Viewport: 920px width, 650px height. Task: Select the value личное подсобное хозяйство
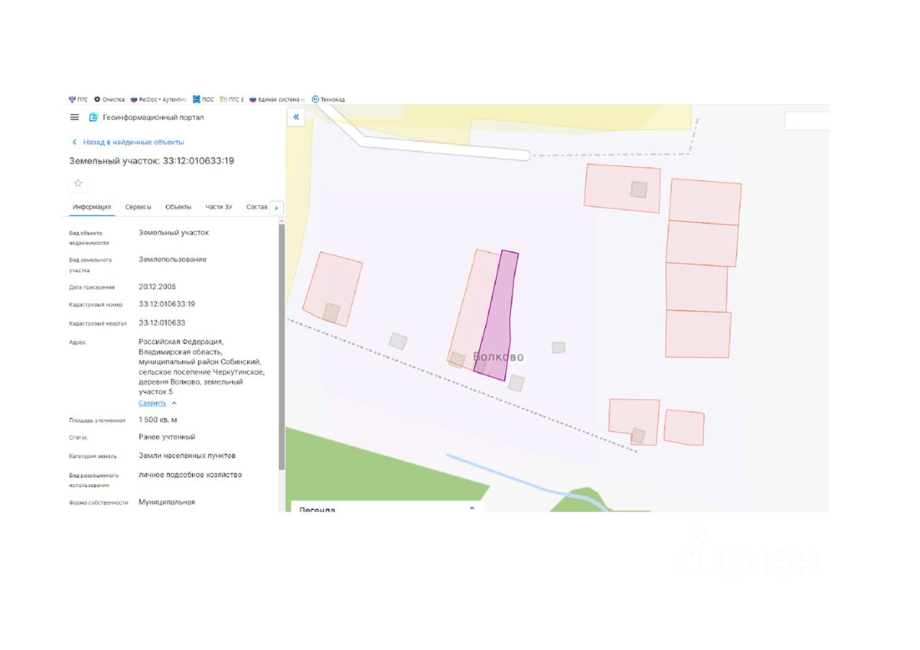pos(190,475)
